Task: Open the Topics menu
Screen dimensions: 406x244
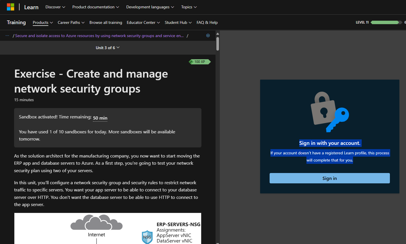Action: [x=188, y=7]
